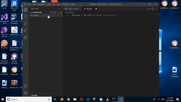Launch Firefox from the taskbar
The height and width of the screenshot is (102, 181).
click(x=62, y=99)
